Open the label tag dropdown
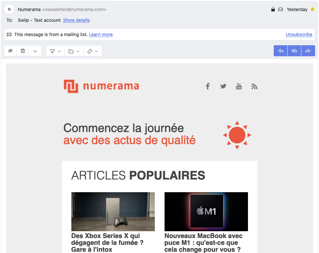This screenshot has height=253, width=319. pyautogui.click(x=93, y=51)
